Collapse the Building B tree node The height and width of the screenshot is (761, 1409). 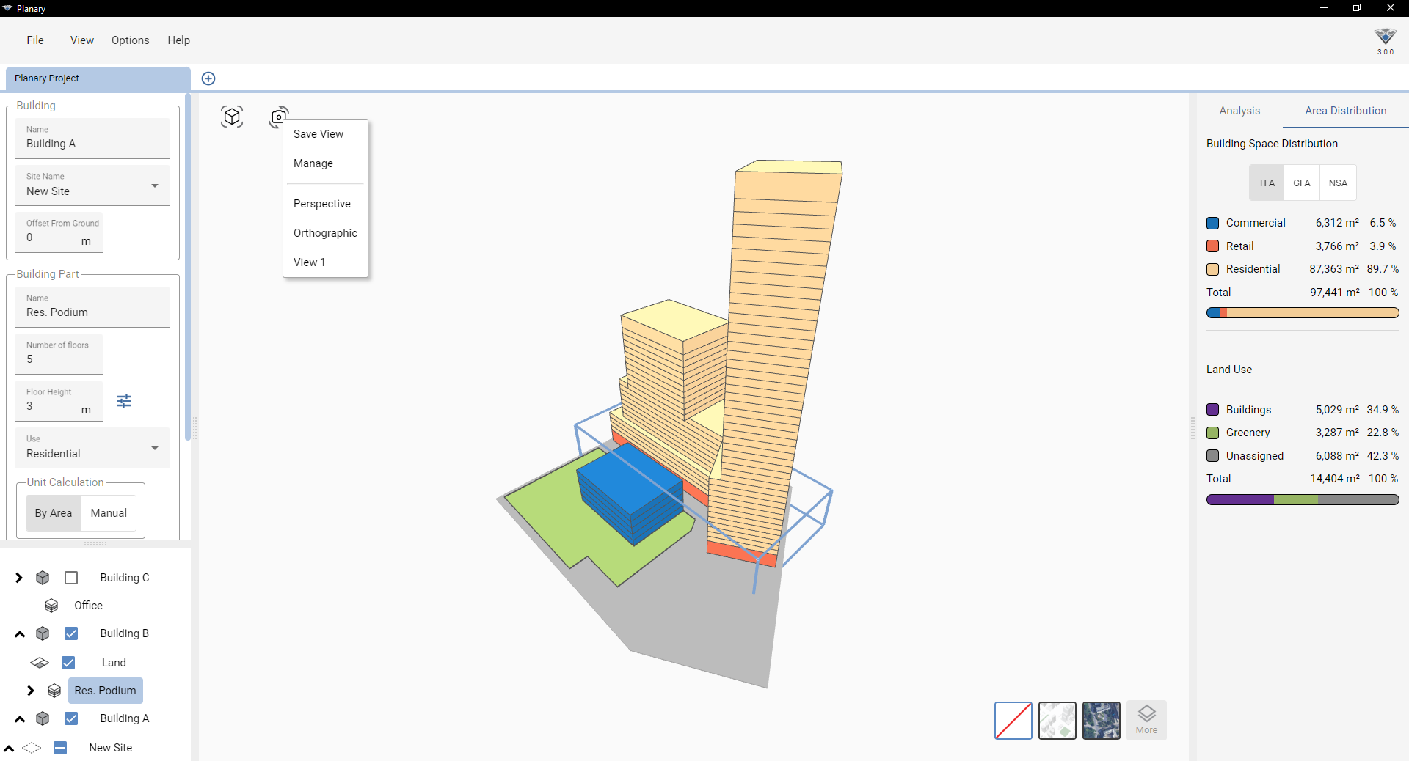tap(20, 634)
